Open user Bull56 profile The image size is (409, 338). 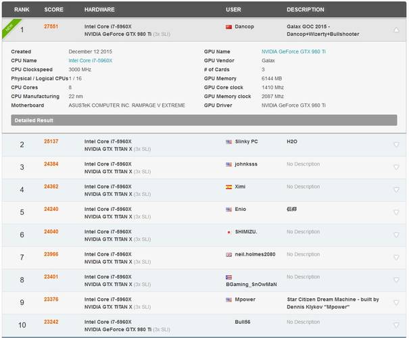click(242, 322)
